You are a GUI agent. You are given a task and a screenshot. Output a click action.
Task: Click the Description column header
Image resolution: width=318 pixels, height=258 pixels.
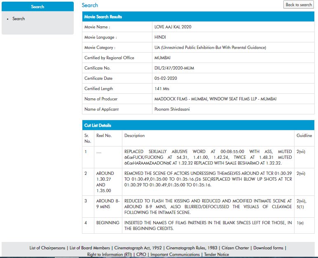click(x=134, y=136)
